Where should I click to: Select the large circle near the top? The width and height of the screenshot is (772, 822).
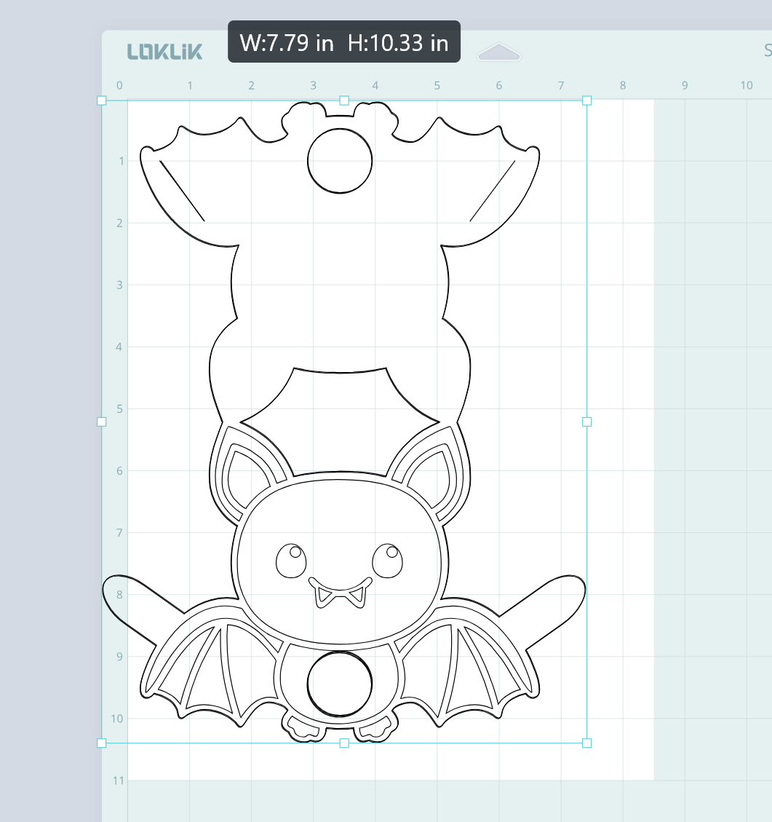(340, 160)
